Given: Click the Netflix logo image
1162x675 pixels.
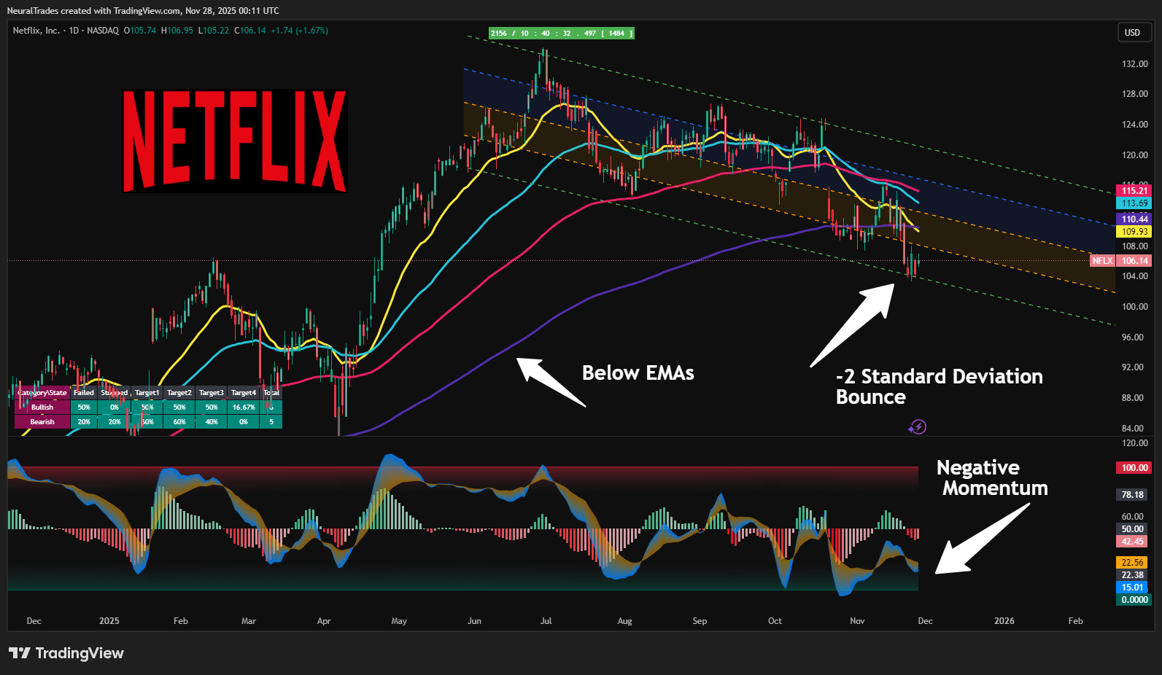Looking at the screenshot, I should pyautogui.click(x=234, y=141).
